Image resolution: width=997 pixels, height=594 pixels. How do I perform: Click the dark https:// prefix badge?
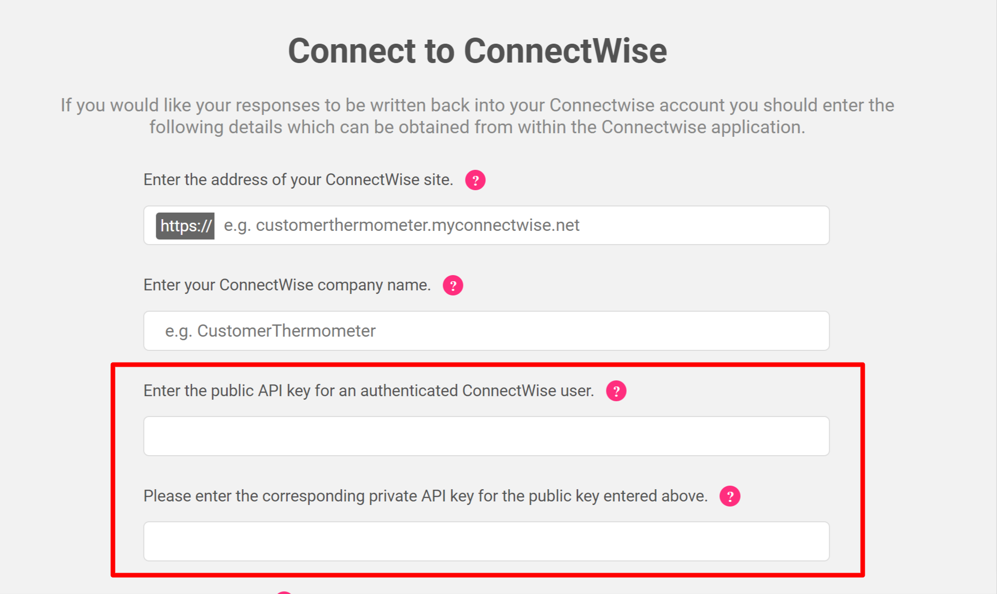[185, 226]
